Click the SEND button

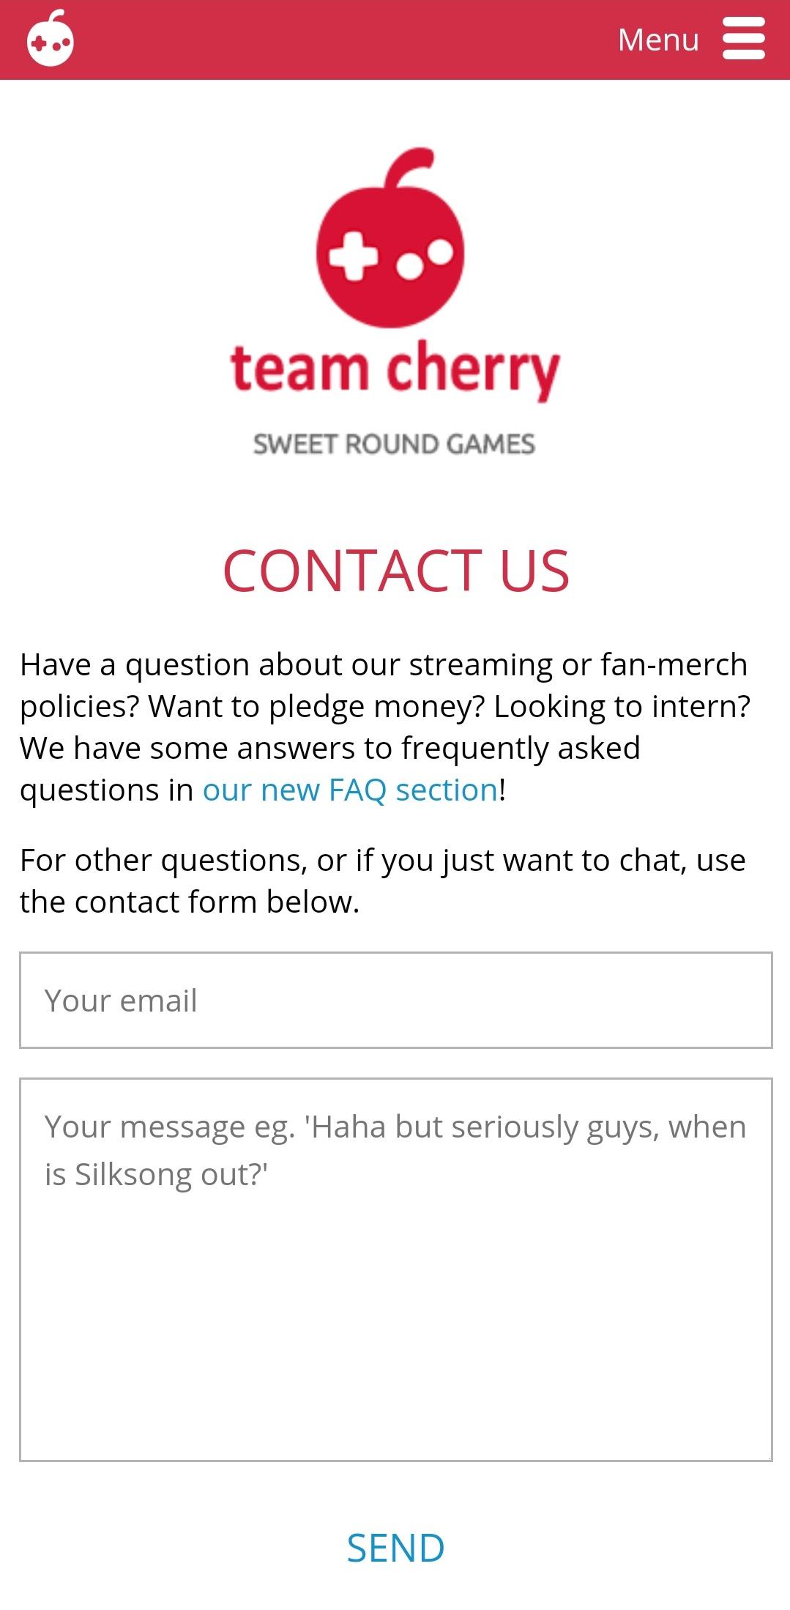click(395, 1548)
